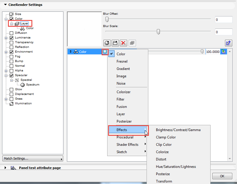237x184 pixels.
Task: Click the color circles icon in the Color layer row
Action: pyautogui.click(x=76, y=52)
